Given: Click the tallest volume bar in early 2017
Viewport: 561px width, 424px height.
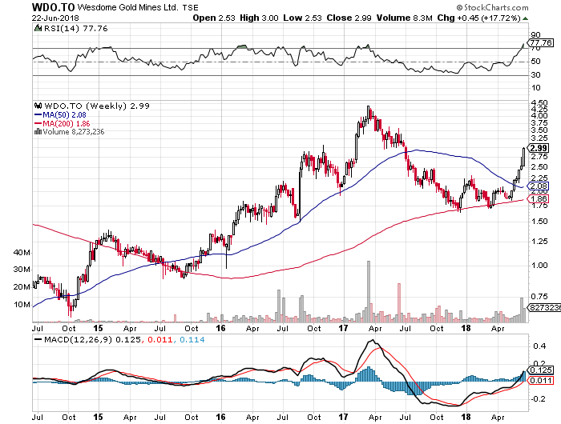Looking at the screenshot, I should click(369, 291).
